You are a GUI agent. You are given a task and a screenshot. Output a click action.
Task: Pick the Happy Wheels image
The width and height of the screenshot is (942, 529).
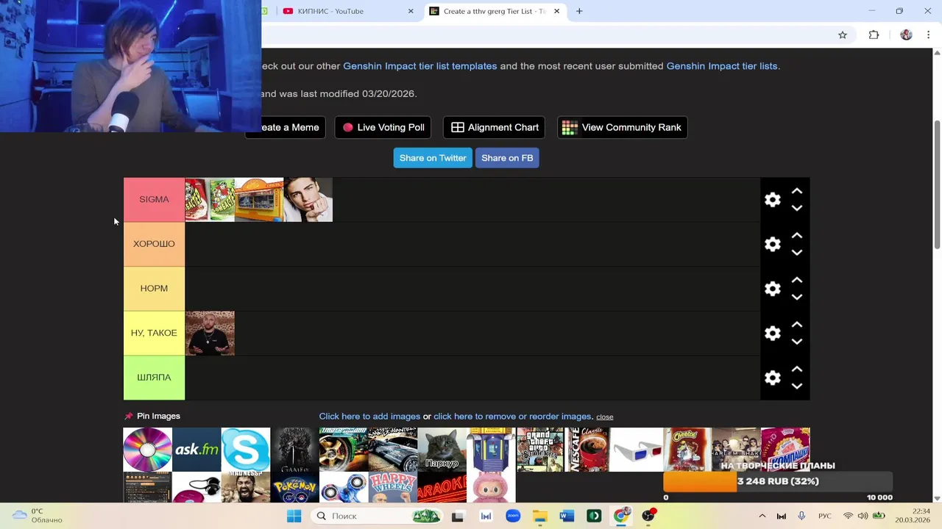pyautogui.click(x=393, y=488)
